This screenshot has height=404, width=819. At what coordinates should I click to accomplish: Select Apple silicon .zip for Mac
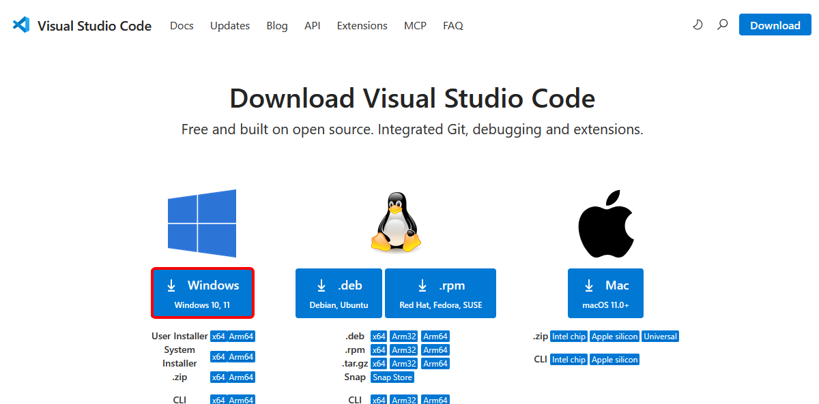click(x=614, y=337)
